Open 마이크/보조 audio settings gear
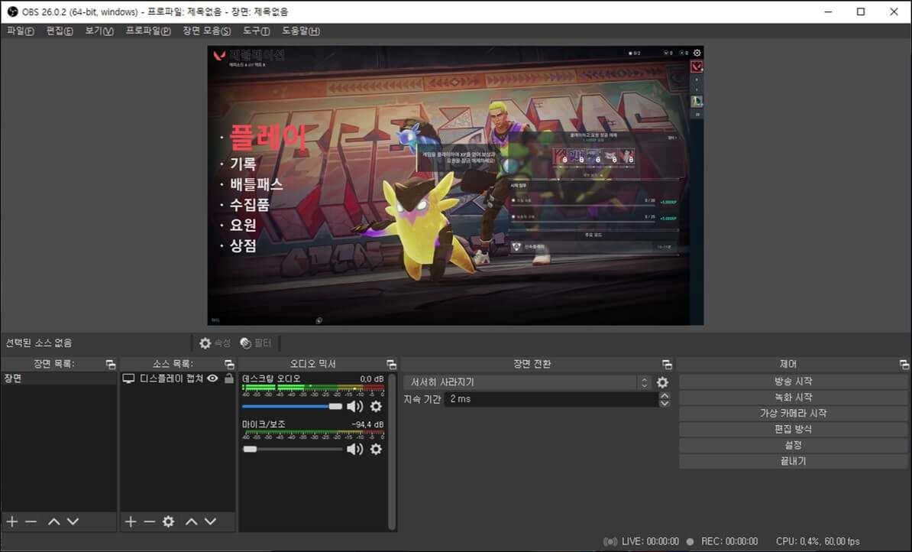The height and width of the screenshot is (552, 912). [x=377, y=449]
